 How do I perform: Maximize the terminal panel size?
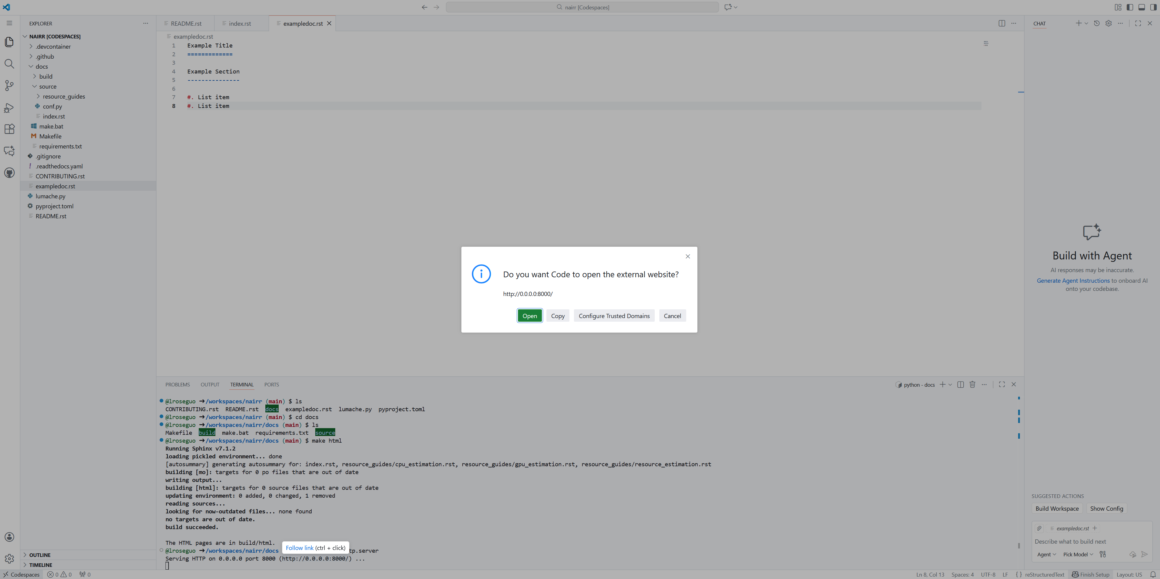[x=1001, y=385]
